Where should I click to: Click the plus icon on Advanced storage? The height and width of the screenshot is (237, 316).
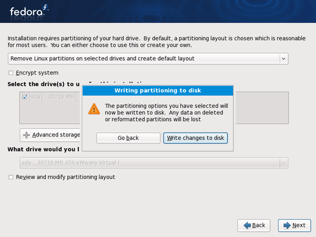pyautogui.click(x=26, y=135)
